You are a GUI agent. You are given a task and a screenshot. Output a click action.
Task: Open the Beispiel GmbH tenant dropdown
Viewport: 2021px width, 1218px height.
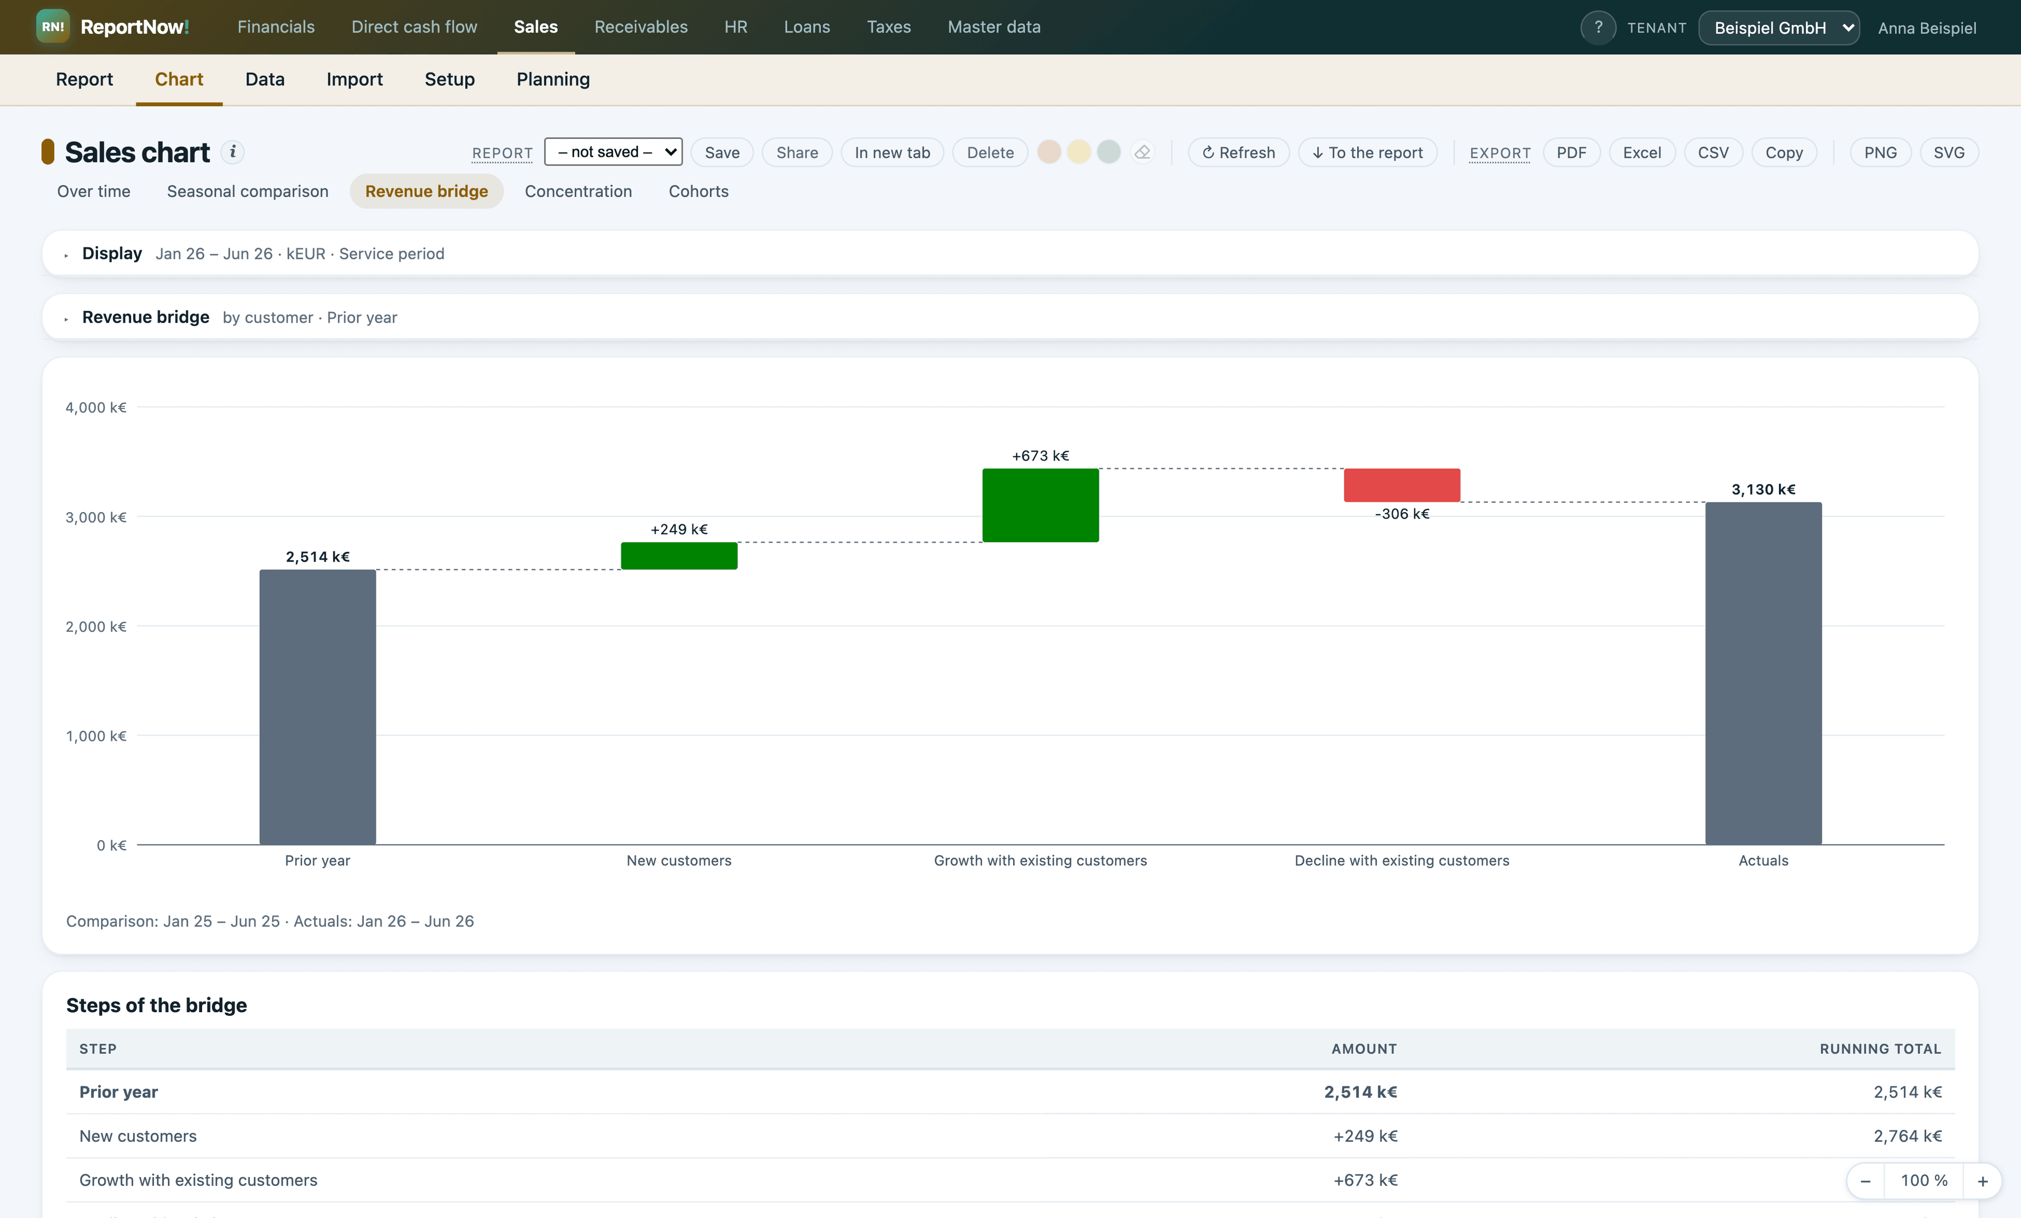point(1778,28)
